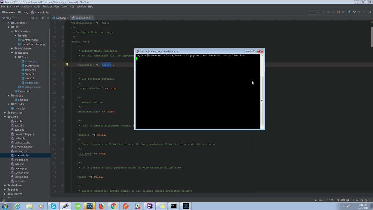Toggle fold marker at the 'model' line
373x210 pixels.
tap(63, 42)
